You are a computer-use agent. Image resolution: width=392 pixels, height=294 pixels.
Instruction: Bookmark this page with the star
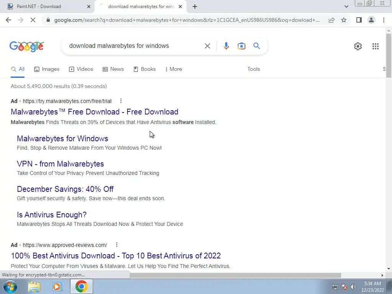[344, 20]
